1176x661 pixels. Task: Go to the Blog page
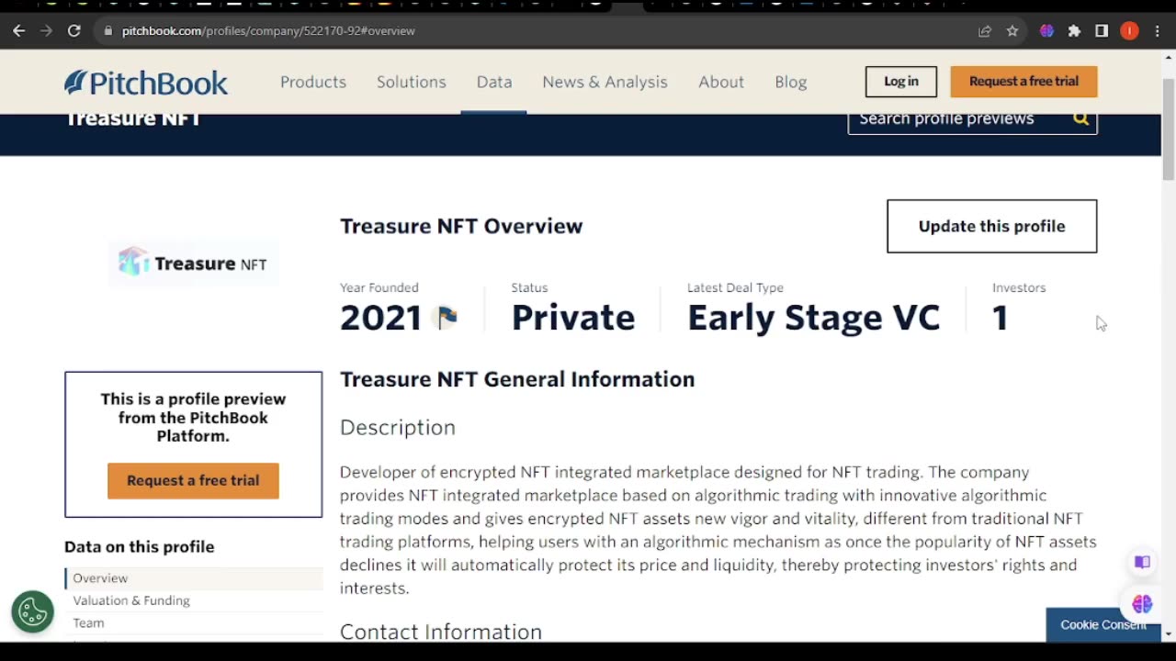point(790,82)
